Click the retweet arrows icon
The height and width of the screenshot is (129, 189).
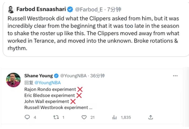56,117
